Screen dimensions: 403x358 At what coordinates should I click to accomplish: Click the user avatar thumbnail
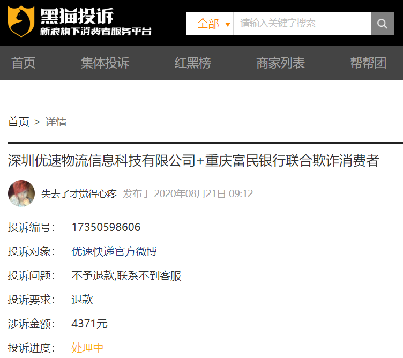tap(21, 193)
